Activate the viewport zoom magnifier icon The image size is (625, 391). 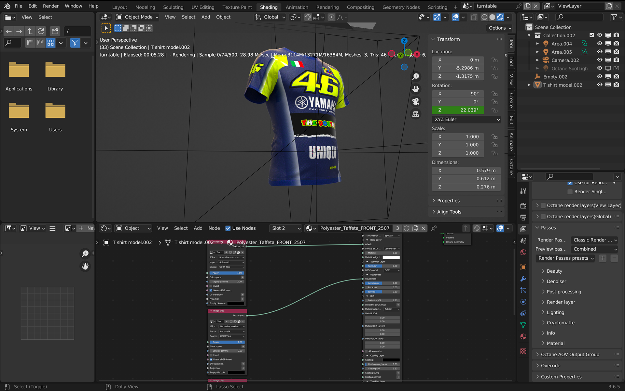(415, 76)
